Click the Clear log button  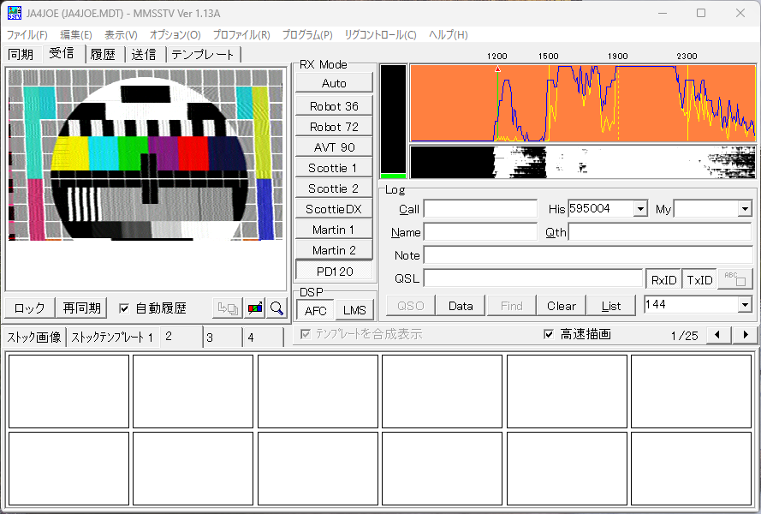click(561, 306)
